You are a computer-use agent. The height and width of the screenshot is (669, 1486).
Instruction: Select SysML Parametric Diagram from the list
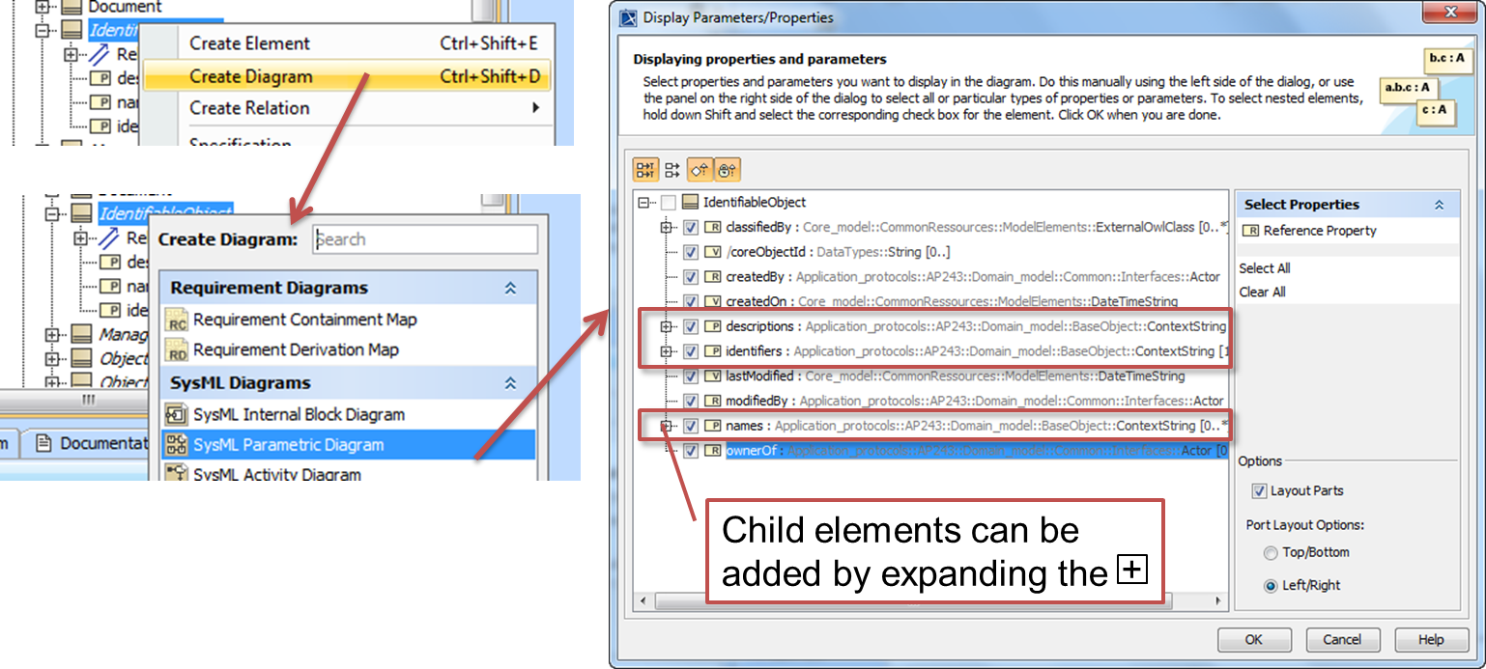(288, 445)
